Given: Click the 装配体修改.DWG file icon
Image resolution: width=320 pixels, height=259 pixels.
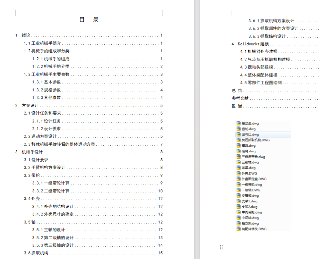Looking at the screenshot, I should [238, 229].
